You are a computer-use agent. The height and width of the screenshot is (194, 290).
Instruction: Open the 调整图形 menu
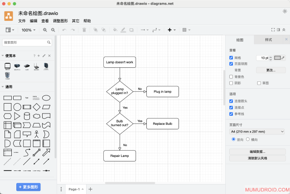(x=60, y=21)
